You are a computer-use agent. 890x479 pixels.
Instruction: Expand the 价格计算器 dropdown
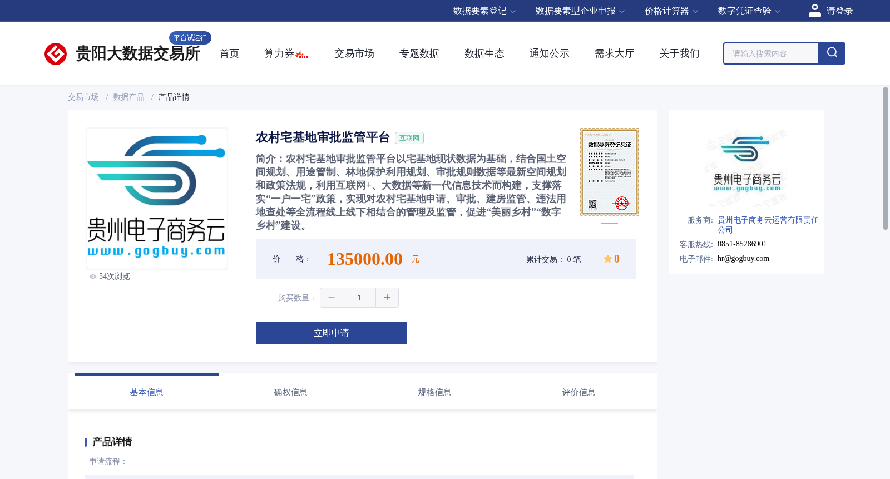tap(671, 11)
